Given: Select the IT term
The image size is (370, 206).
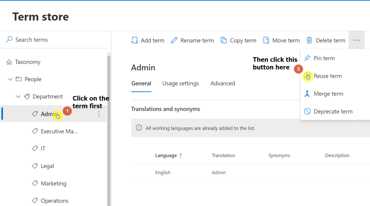Looking at the screenshot, I should point(43,149).
